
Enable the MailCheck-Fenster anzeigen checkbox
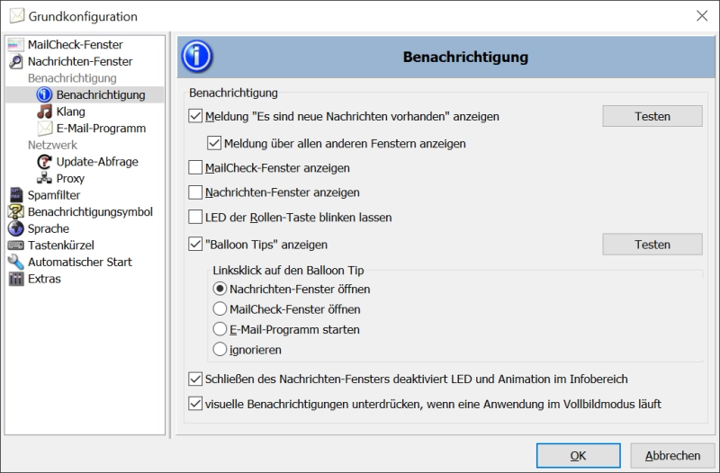click(x=195, y=167)
